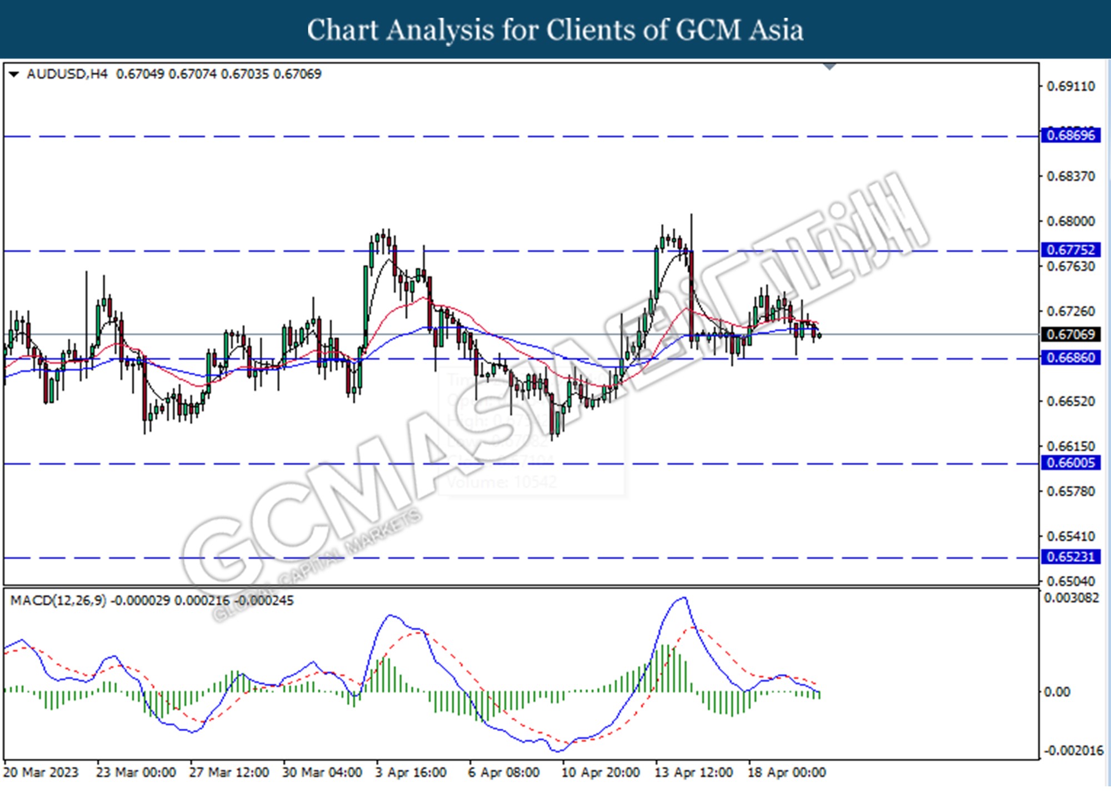Screen dimensions: 1111x793
Task: Click the 20 Mar 2023 date label
Action: point(41,772)
